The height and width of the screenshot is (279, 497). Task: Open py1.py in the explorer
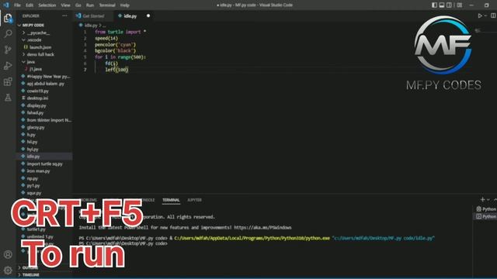pos(33,185)
